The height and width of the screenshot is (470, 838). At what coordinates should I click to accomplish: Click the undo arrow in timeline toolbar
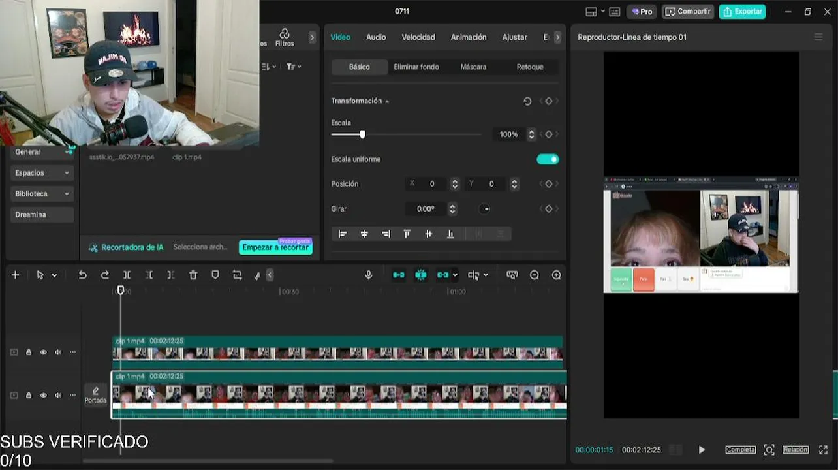click(x=82, y=275)
